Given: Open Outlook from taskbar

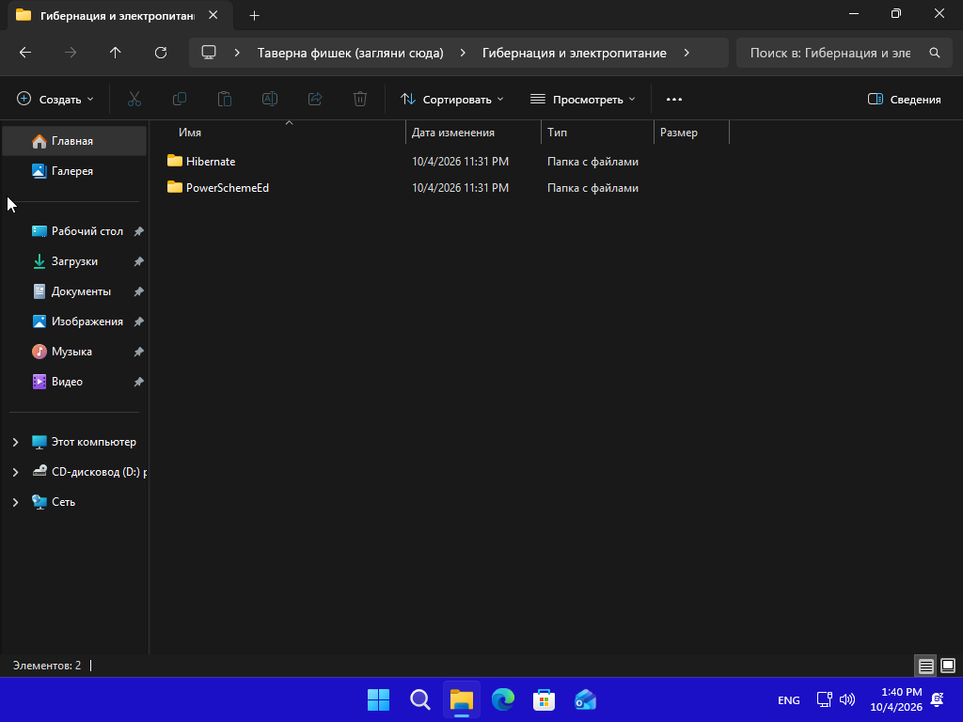Looking at the screenshot, I should [x=585, y=699].
